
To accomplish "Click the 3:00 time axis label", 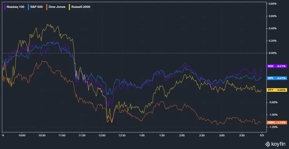I will click(x=222, y=135).
